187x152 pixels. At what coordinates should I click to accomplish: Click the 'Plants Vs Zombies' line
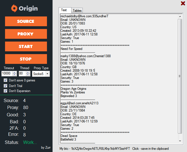(x=73, y=92)
